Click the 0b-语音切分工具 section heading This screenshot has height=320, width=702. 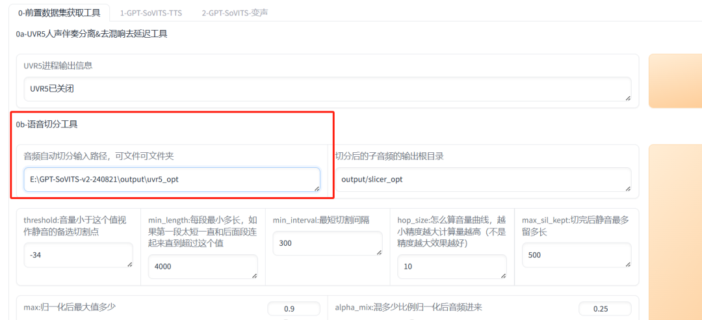[47, 124]
